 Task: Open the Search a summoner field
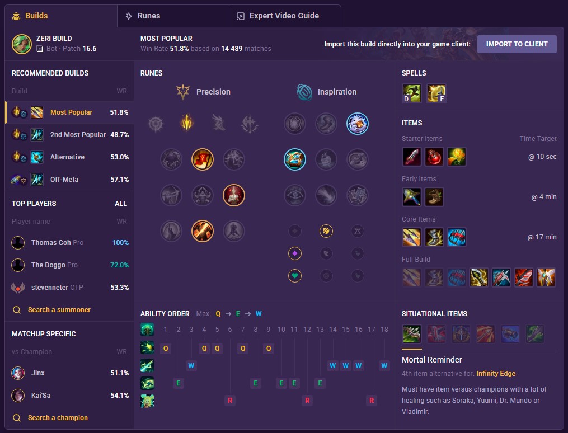59,309
